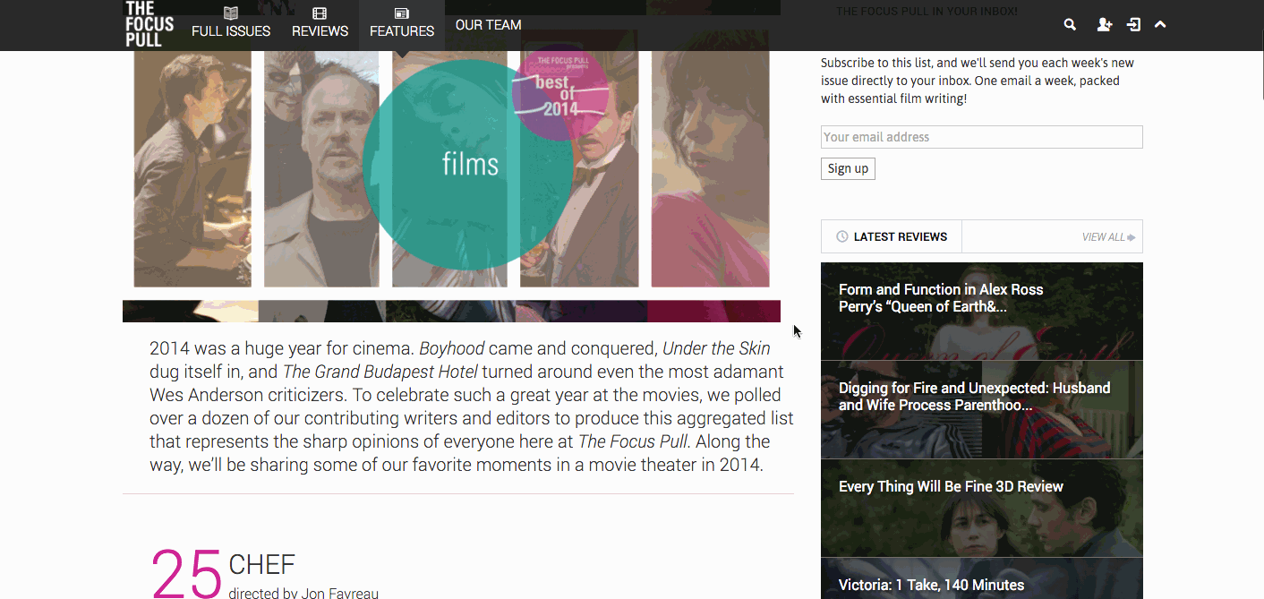This screenshot has height=599, width=1264.
Task: Open the Our Team menu item
Action: click(488, 24)
